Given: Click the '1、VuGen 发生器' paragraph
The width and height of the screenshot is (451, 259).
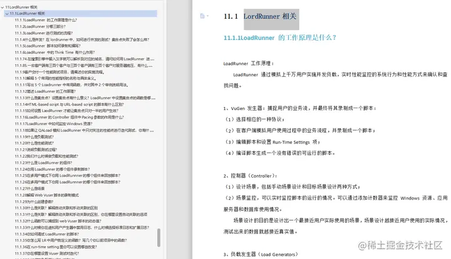Looking at the screenshot, I should (x=299, y=108).
